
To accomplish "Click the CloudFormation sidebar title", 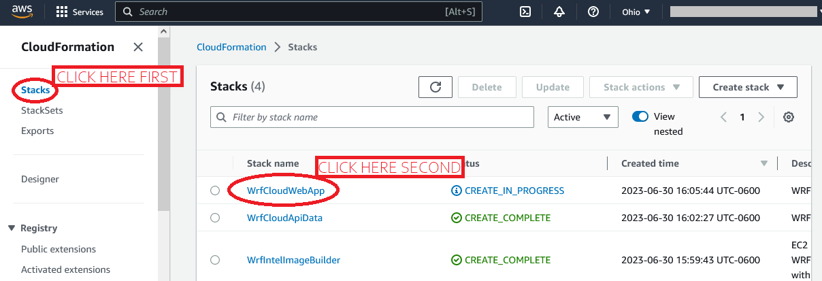I will coord(68,47).
